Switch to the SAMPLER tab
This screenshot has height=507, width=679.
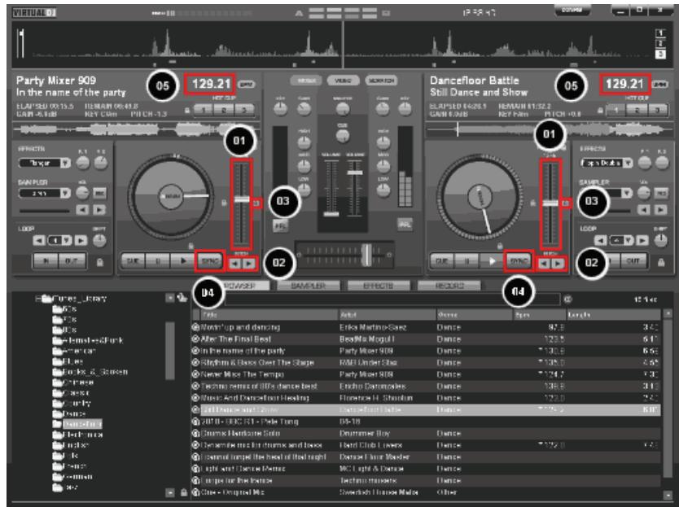coord(309,286)
